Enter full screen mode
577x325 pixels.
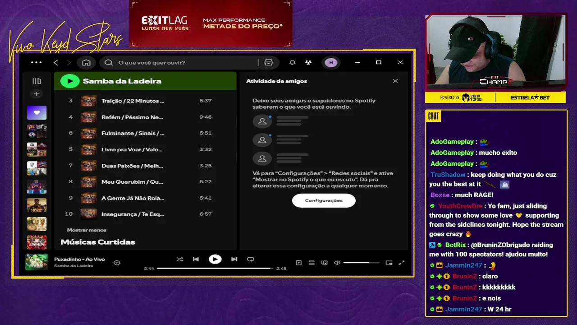[x=402, y=263]
